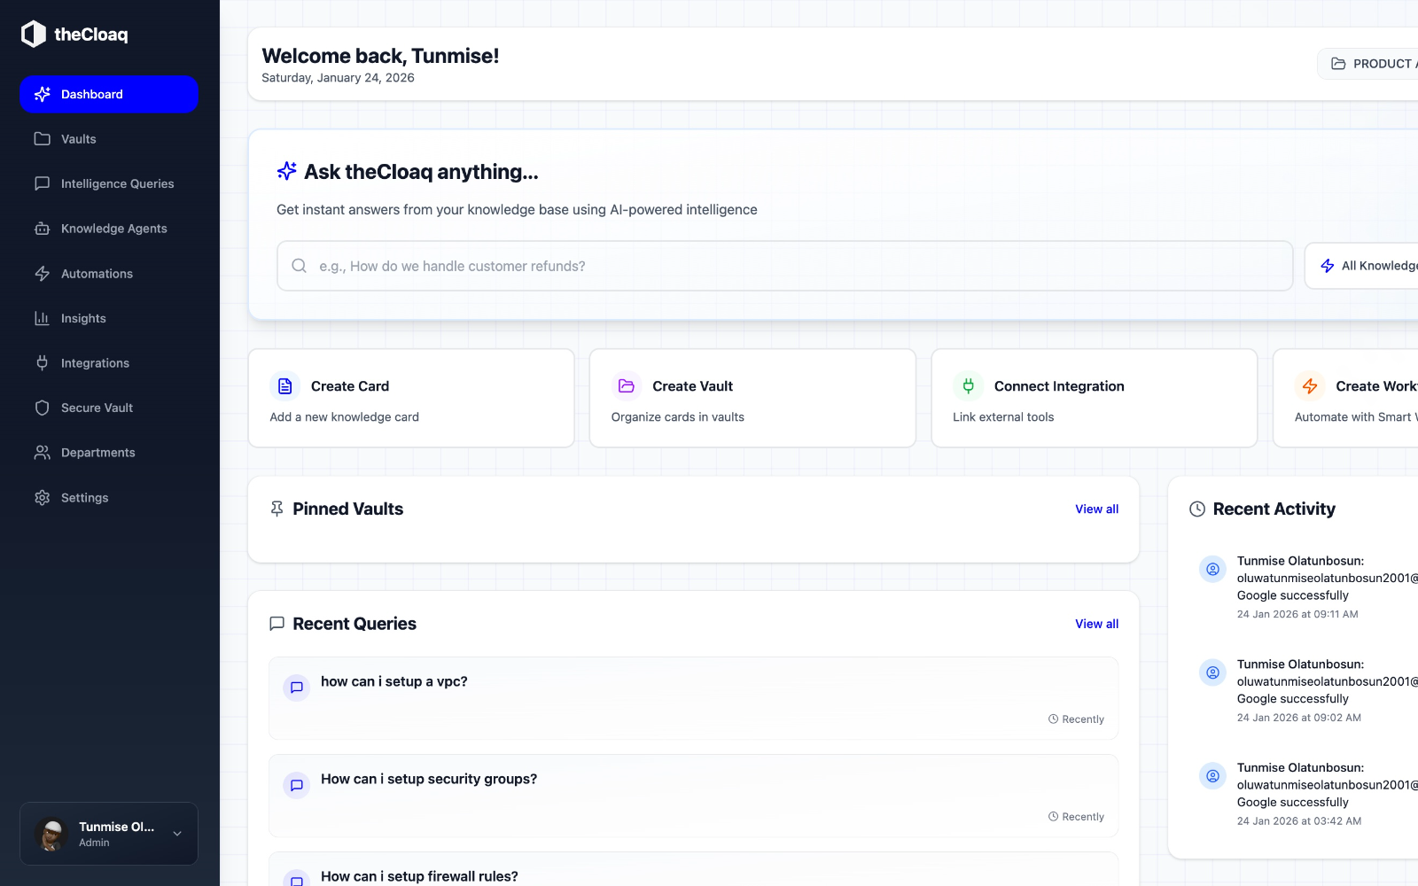Screen dimensions: 1418x886
Task: Open Intelligence Queries from the sidebar
Action: tap(109, 183)
